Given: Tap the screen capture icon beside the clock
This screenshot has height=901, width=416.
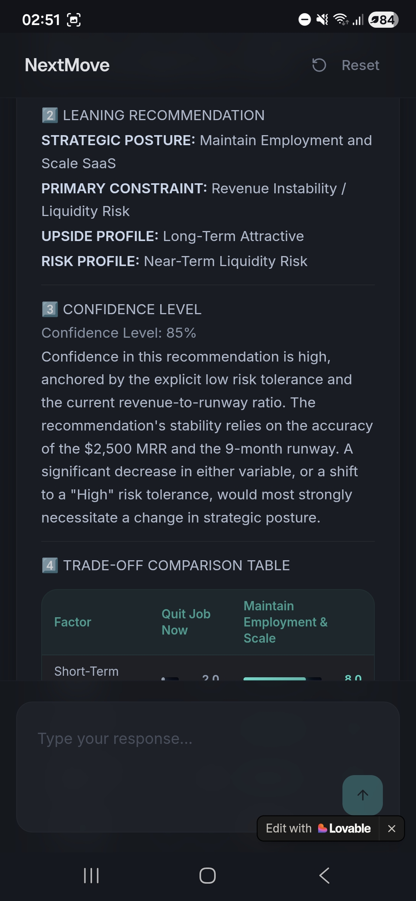Looking at the screenshot, I should 74,19.
